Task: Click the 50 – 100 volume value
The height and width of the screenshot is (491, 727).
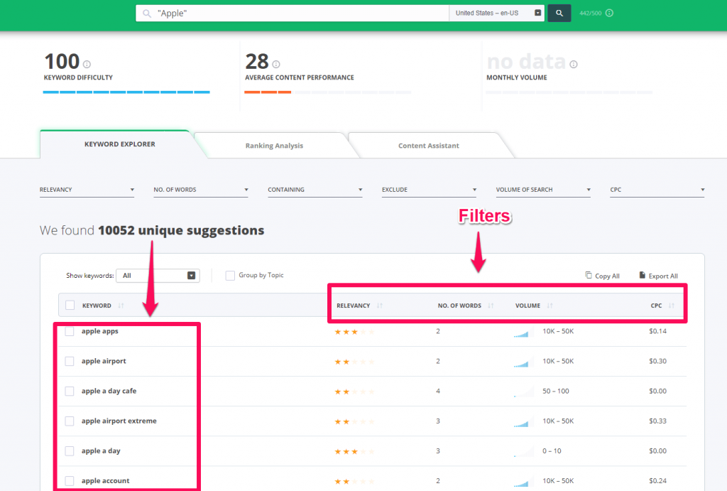Action: [x=555, y=392]
